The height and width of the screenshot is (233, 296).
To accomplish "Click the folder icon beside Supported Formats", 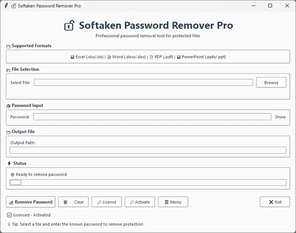I will pyautogui.click(x=8, y=46).
